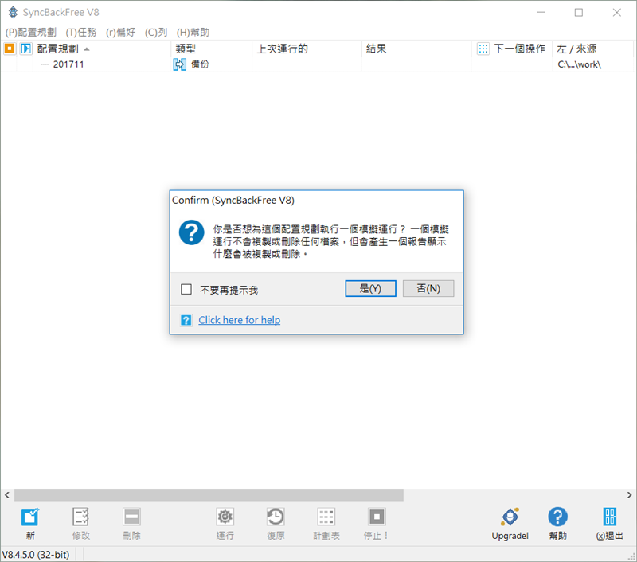Open the 計劃表 (Schedule) toolbar icon
This screenshot has height=562, width=637.
[326, 517]
